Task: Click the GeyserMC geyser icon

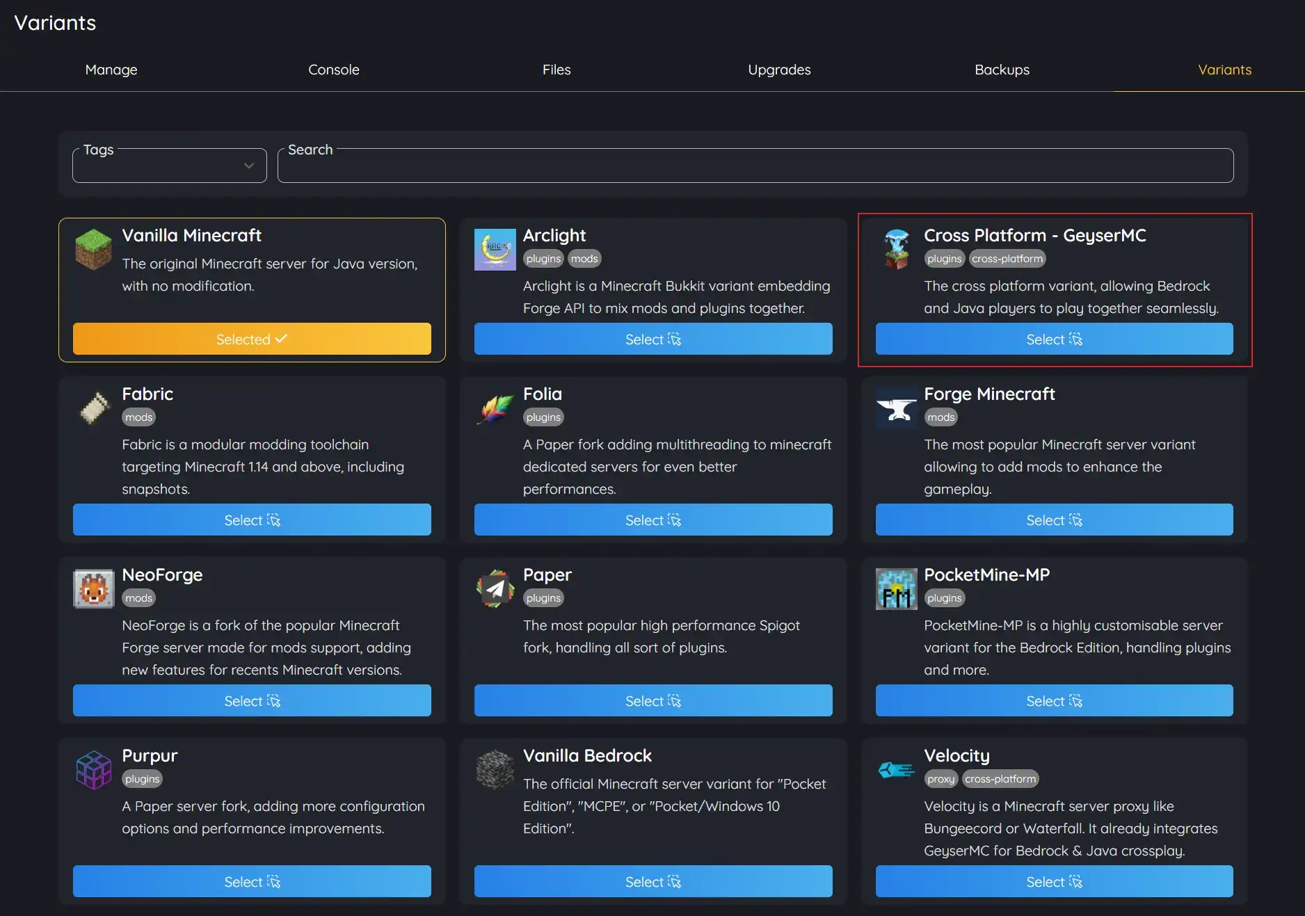Action: (896, 249)
